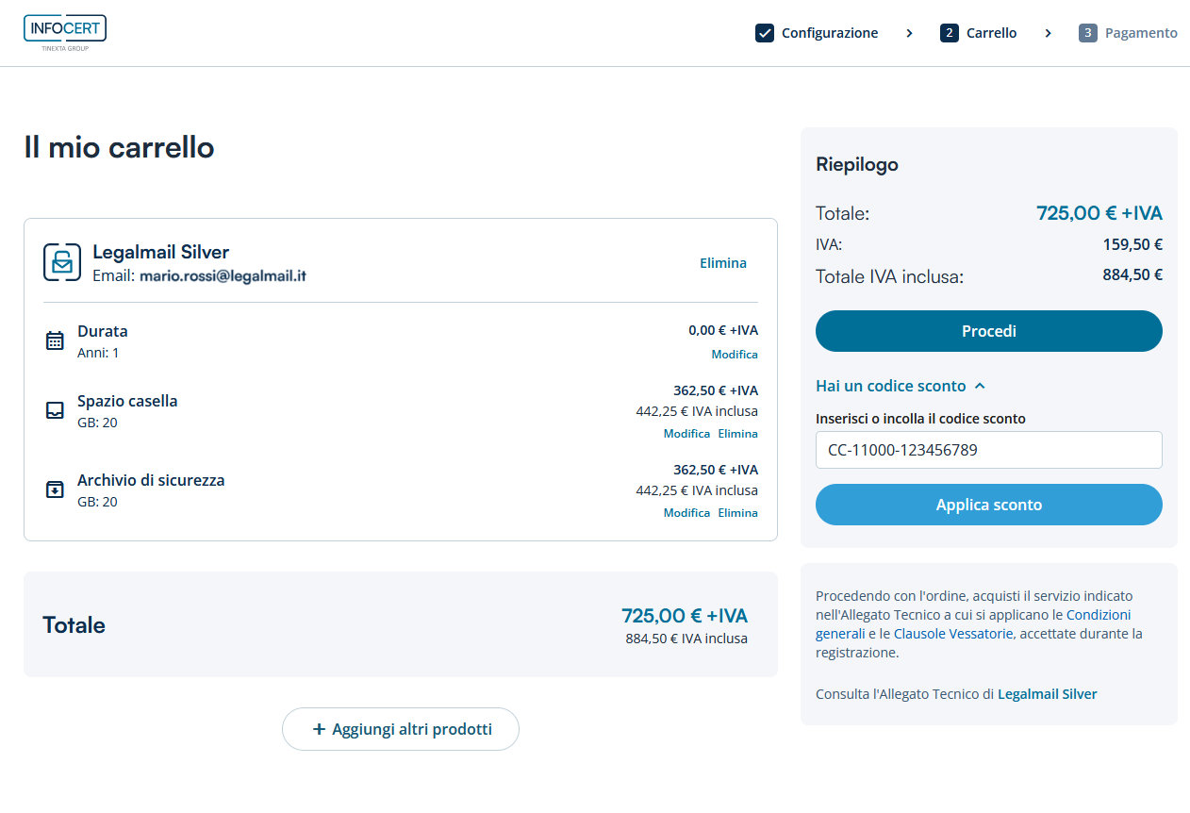Remove Legalmail Silver using Elimina
The height and width of the screenshot is (813, 1190).
pos(723,263)
